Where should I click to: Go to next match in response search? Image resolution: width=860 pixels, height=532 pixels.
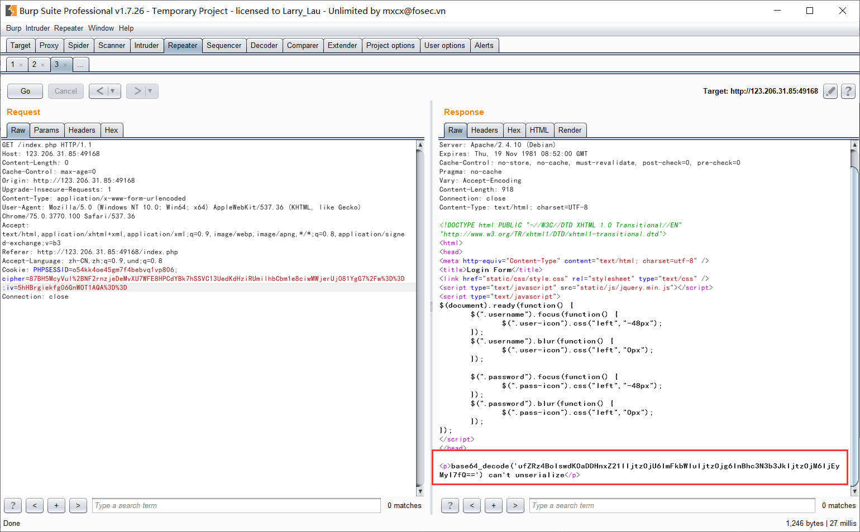(x=515, y=505)
